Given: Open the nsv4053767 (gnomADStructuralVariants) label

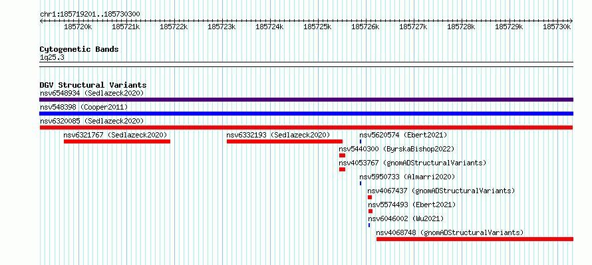Looking at the screenshot, I should (x=412, y=163).
